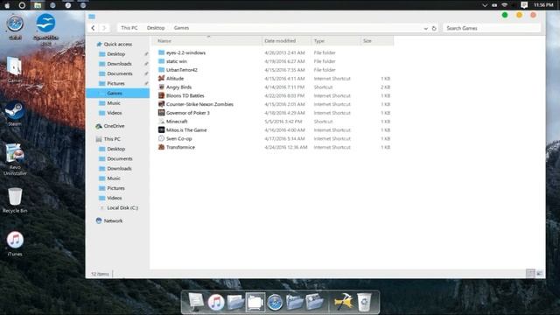Image resolution: width=560 pixels, height=315 pixels.
Task: Switch to large icons view in status bar
Action: click(539, 274)
